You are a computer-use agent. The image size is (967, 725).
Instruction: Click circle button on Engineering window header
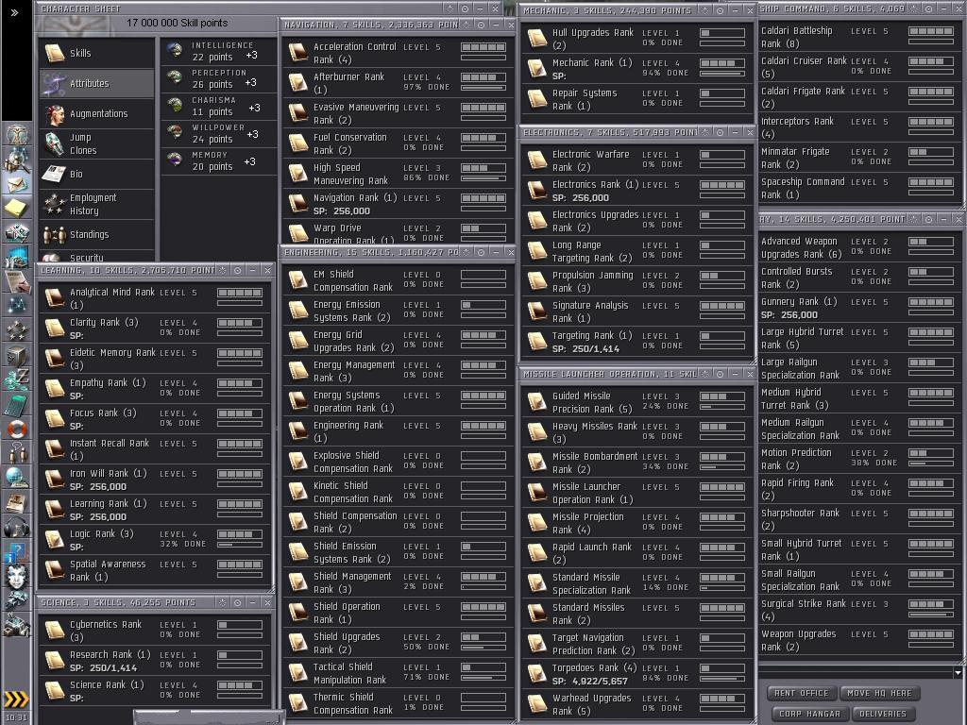coord(481,252)
